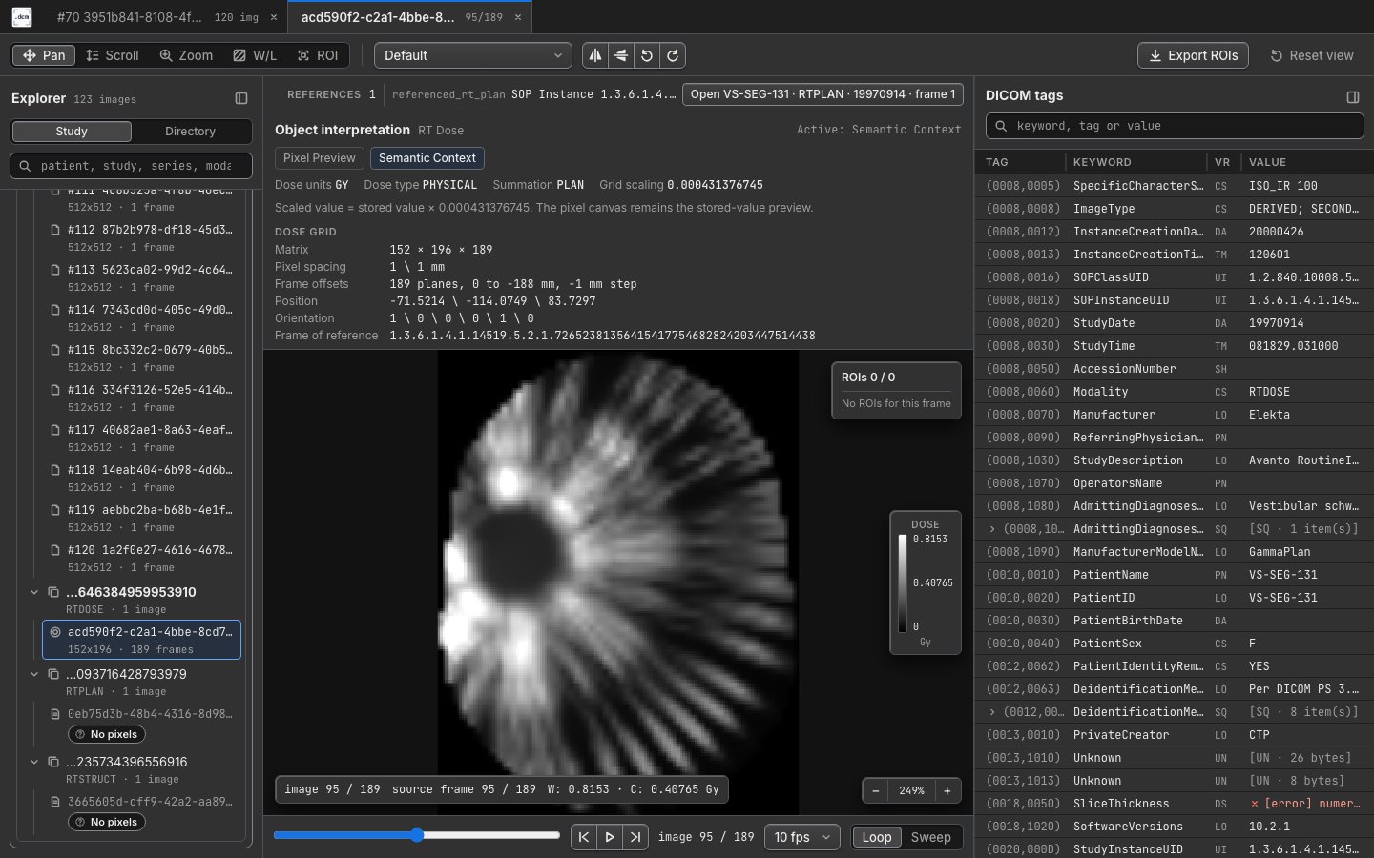Screen dimensions: 1374x858
Task: Select the acd590f2 152x196 189 frames item
Action: 141,640
